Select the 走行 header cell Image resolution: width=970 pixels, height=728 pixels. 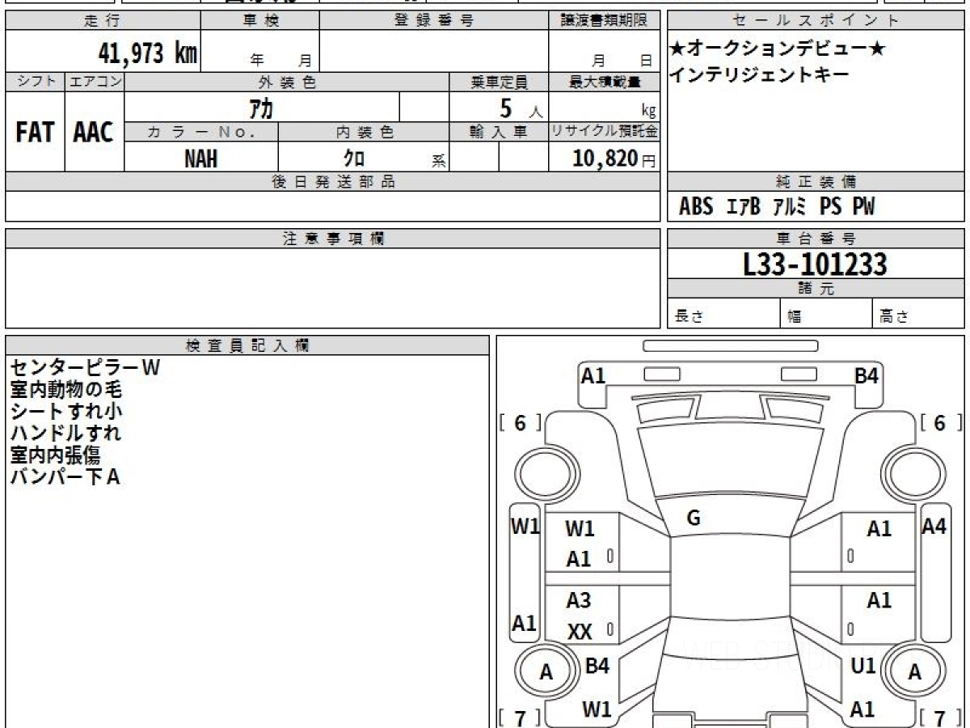coord(103,21)
